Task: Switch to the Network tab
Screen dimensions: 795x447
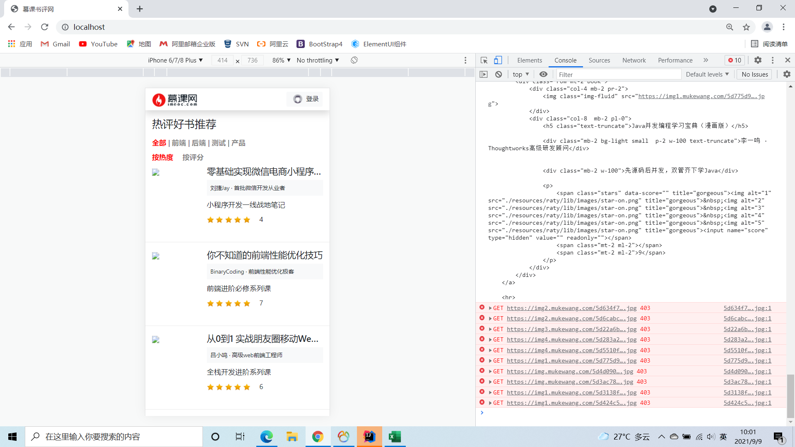Action: pos(634,60)
